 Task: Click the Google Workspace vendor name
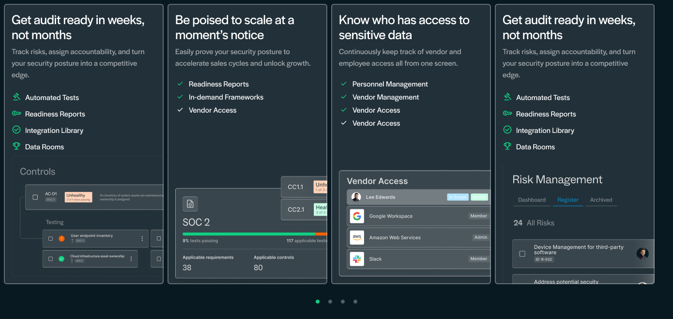point(391,216)
